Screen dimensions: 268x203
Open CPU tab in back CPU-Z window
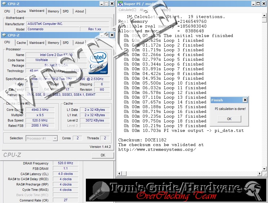[x=7, y=11]
